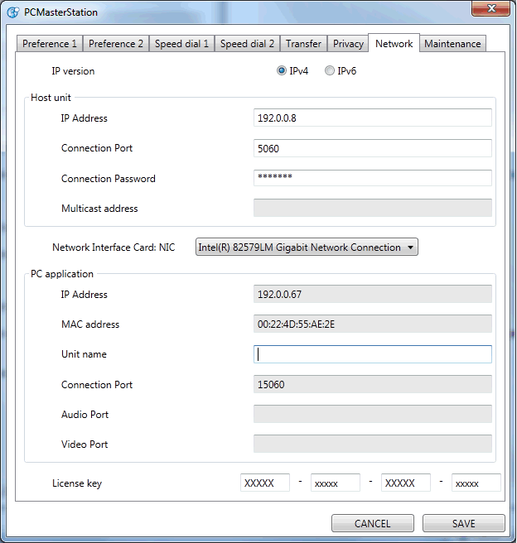Click the MAC address field
The width and height of the screenshot is (517, 543).
373,324
